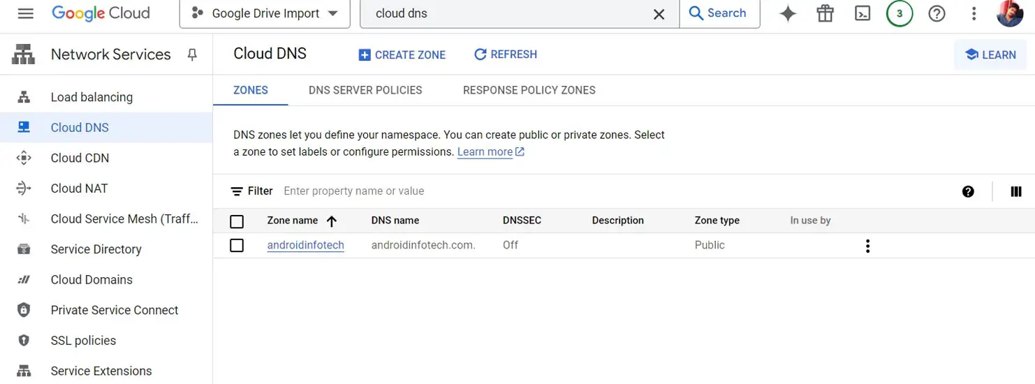Click the Network Services icon
Screen dimensions: 1035x384
point(24,54)
